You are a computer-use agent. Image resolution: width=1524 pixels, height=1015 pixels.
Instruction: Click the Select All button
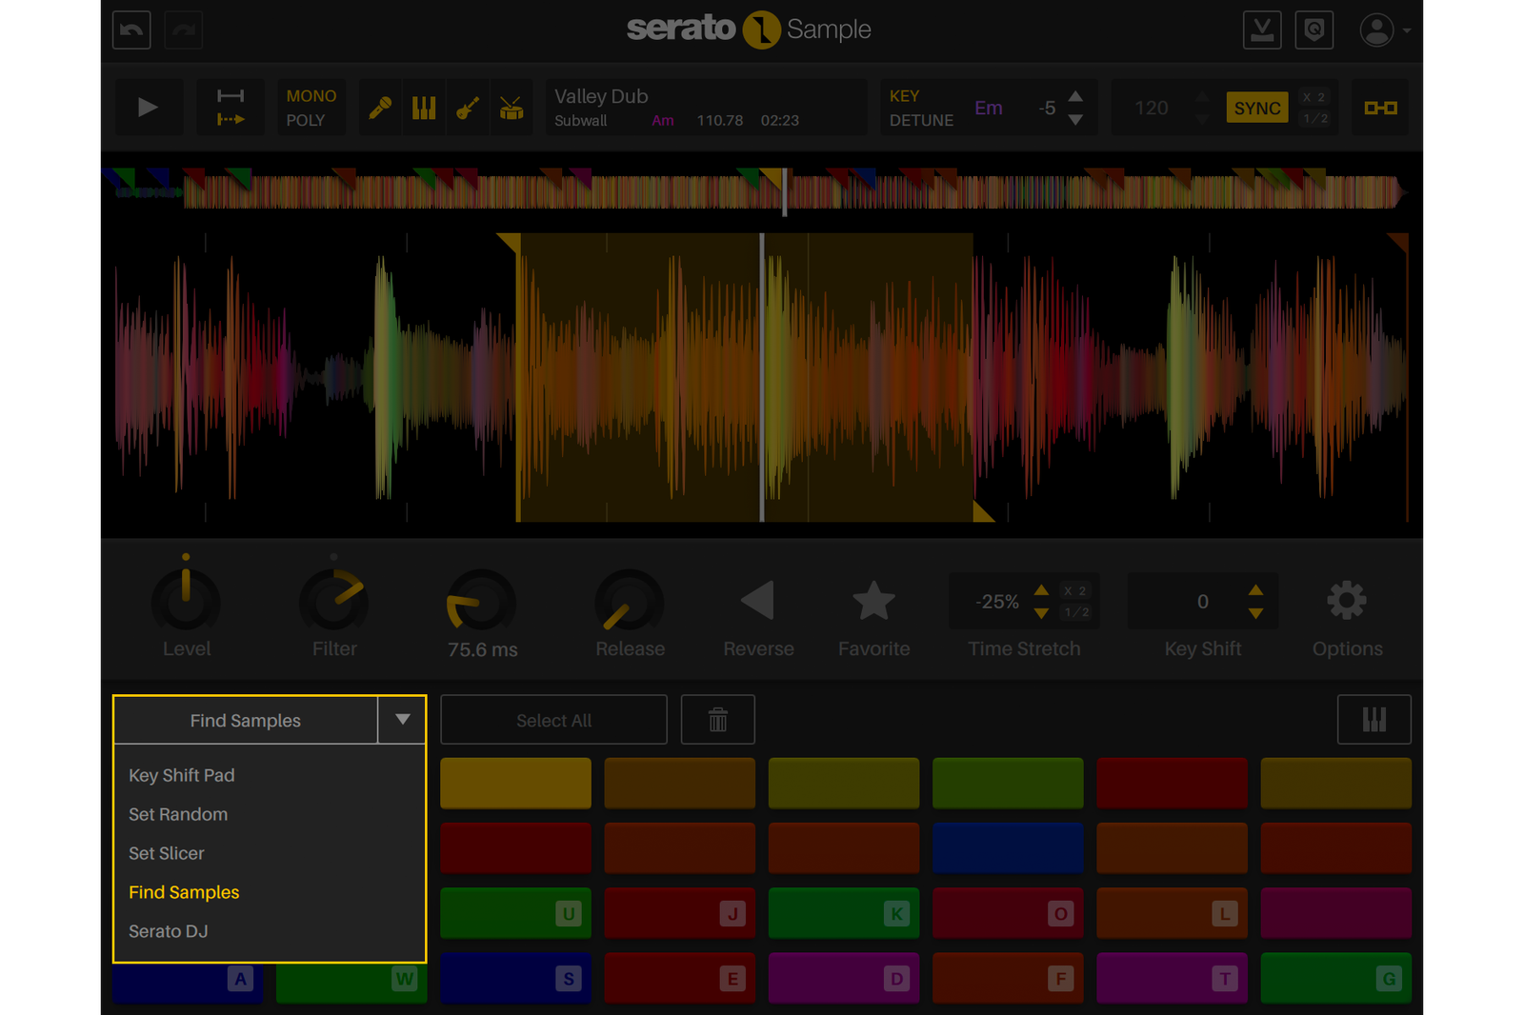[552, 719]
